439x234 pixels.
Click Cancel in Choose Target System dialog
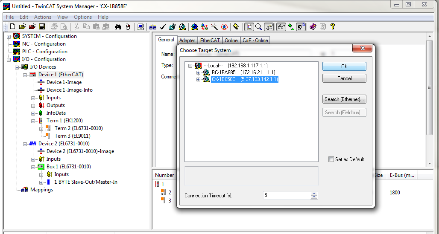click(344, 78)
